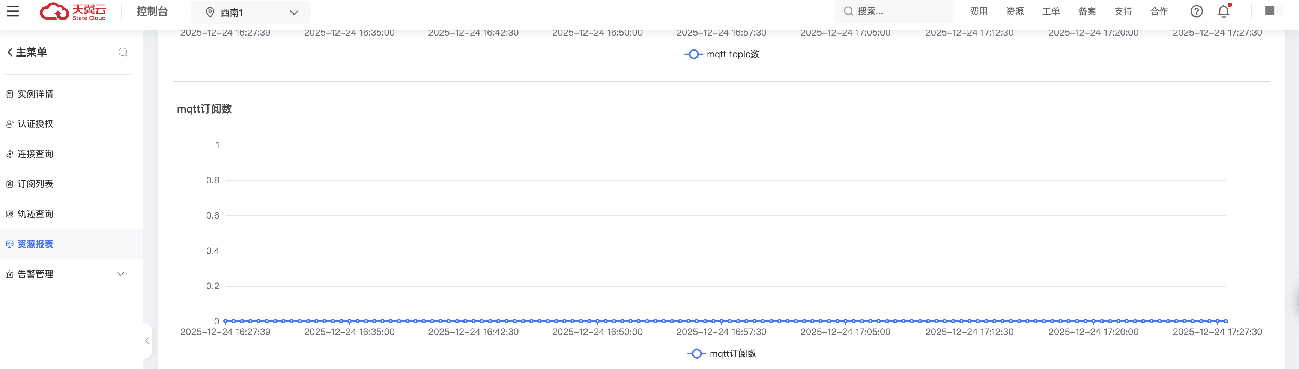Toggle the mqtt订阅数 legend series
The height and width of the screenshot is (369, 1299).
[722, 353]
